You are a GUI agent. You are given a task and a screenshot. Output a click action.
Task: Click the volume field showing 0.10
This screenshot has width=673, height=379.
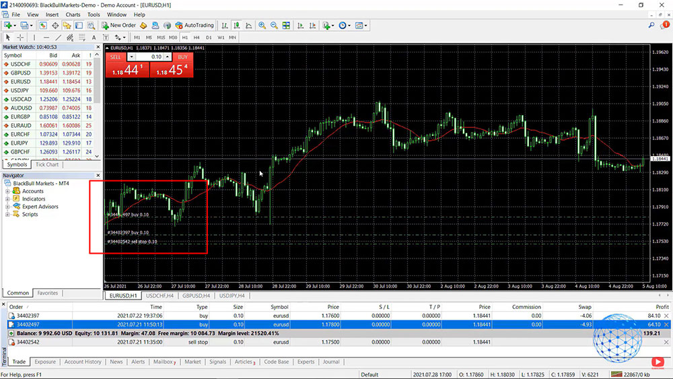[x=149, y=57]
